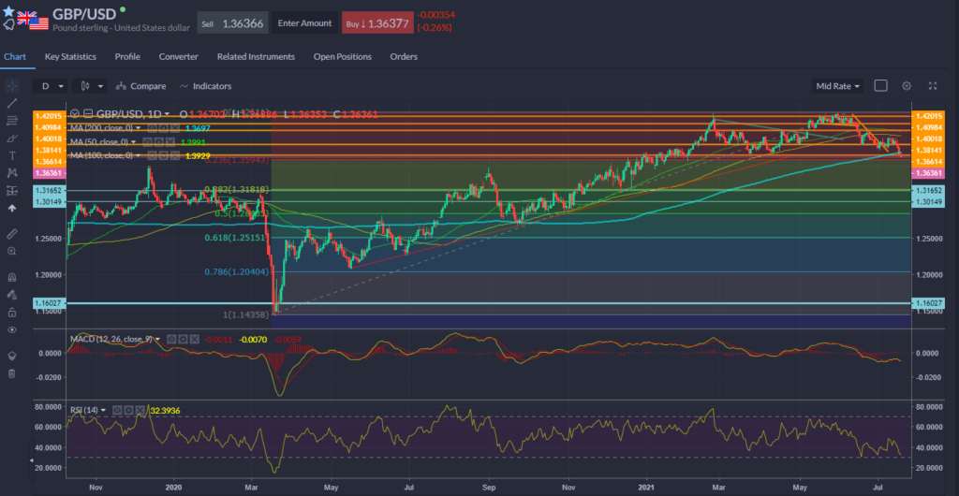
Task: Open the candlestick chart type dropdown
Action: (x=92, y=86)
